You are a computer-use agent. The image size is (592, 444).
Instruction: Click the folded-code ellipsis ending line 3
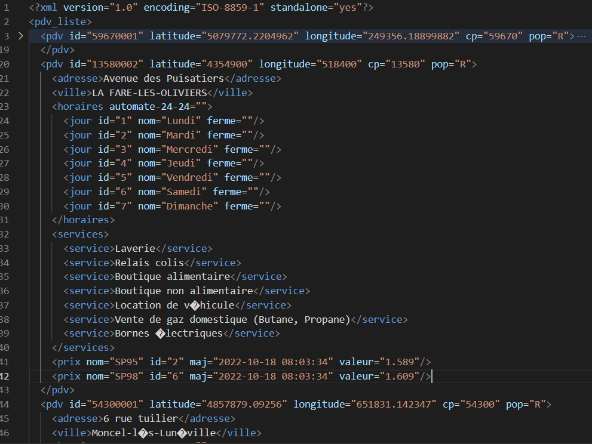pyautogui.click(x=582, y=36)
